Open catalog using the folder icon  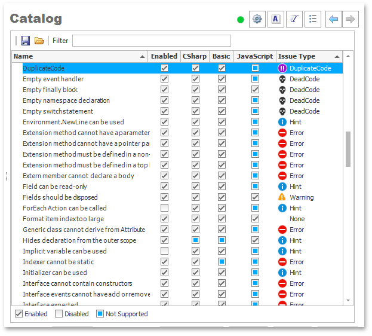click(x=39, y=41)
